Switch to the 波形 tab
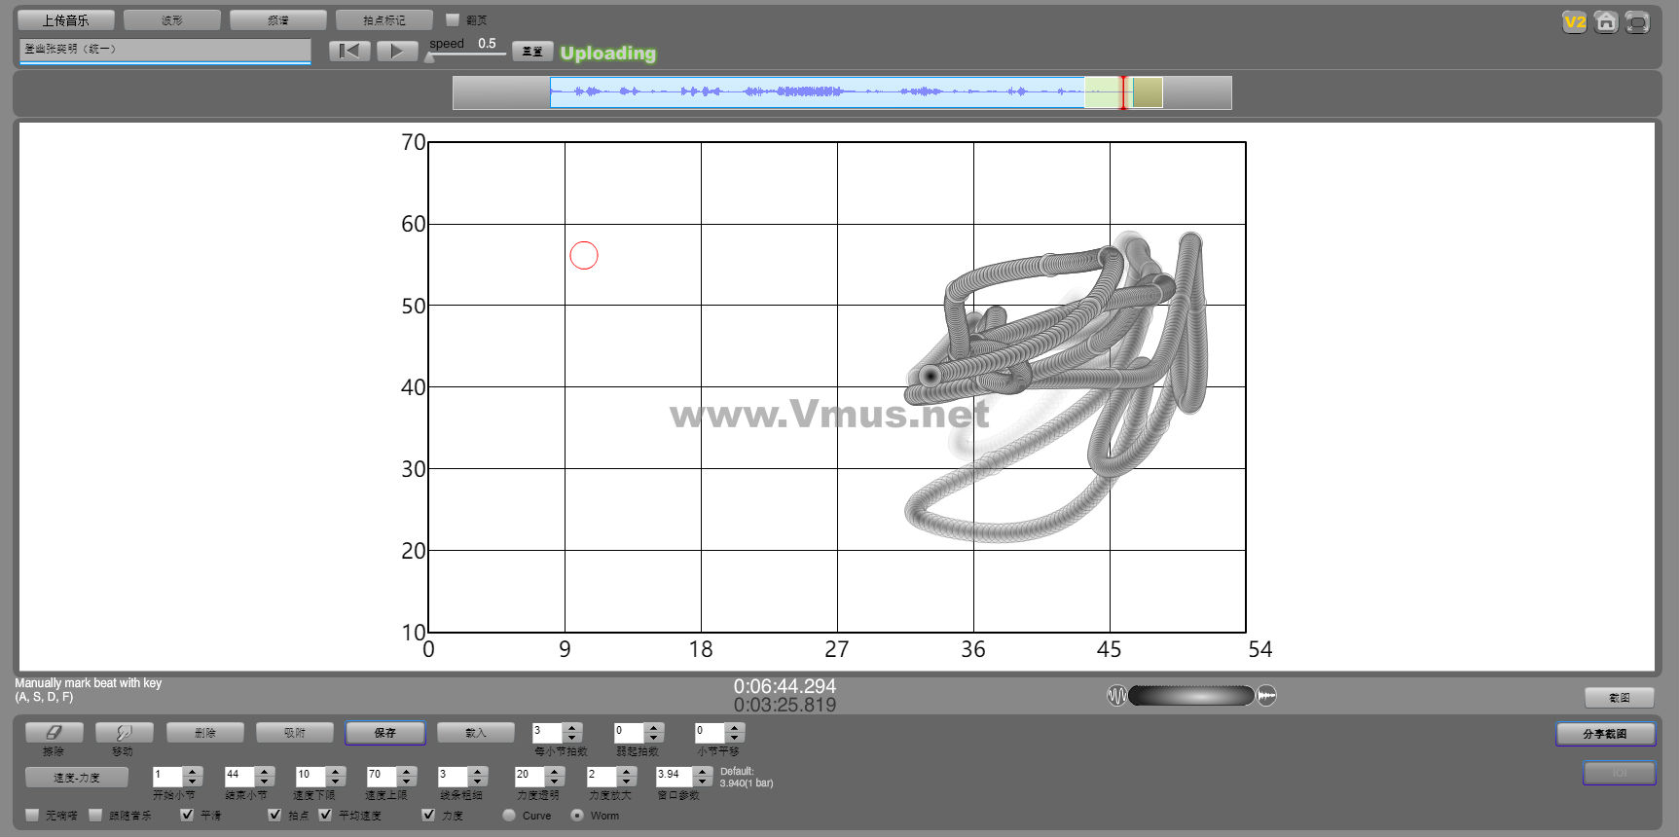The height and width of the screenshot is (837, 1679). [x=172, y=19]
